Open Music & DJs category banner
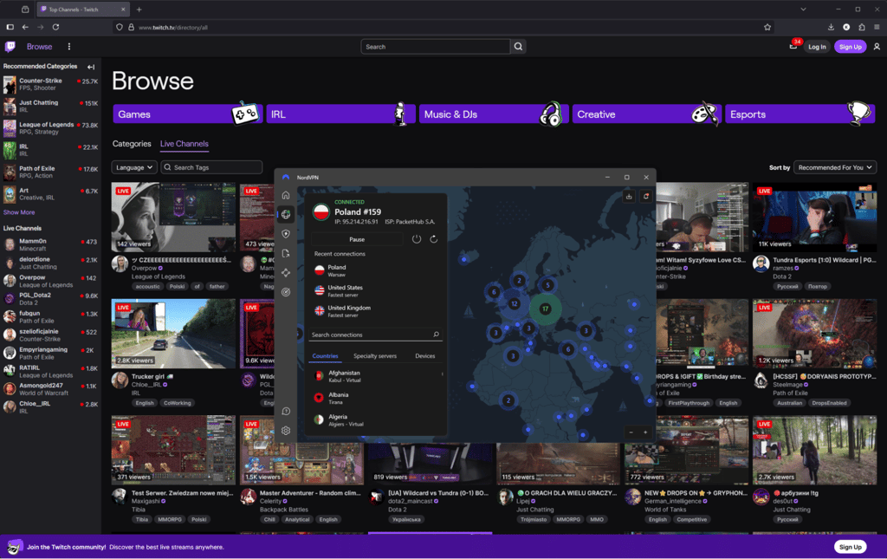 click(493, 114)
